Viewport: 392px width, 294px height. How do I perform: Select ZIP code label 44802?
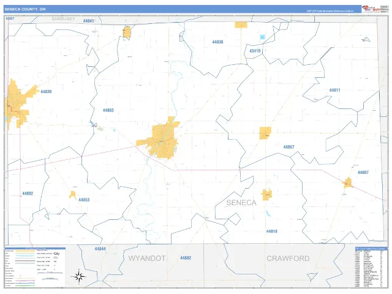tap(28, 194)
